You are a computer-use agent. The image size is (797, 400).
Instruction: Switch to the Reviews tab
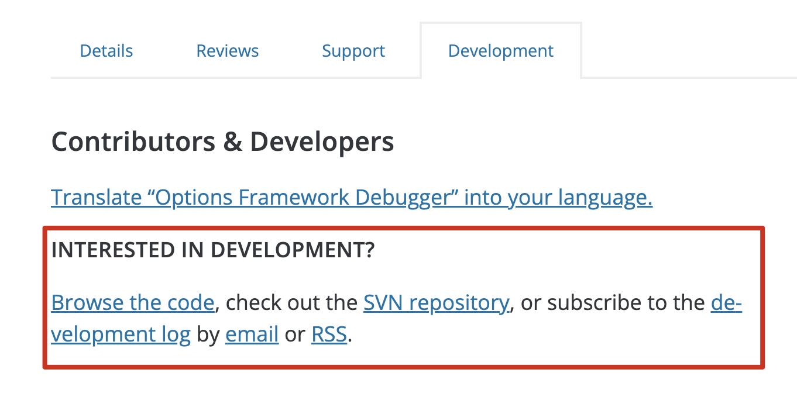[228, 51]
